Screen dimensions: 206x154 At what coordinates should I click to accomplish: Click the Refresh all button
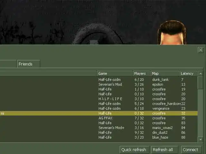coord(164,150)
